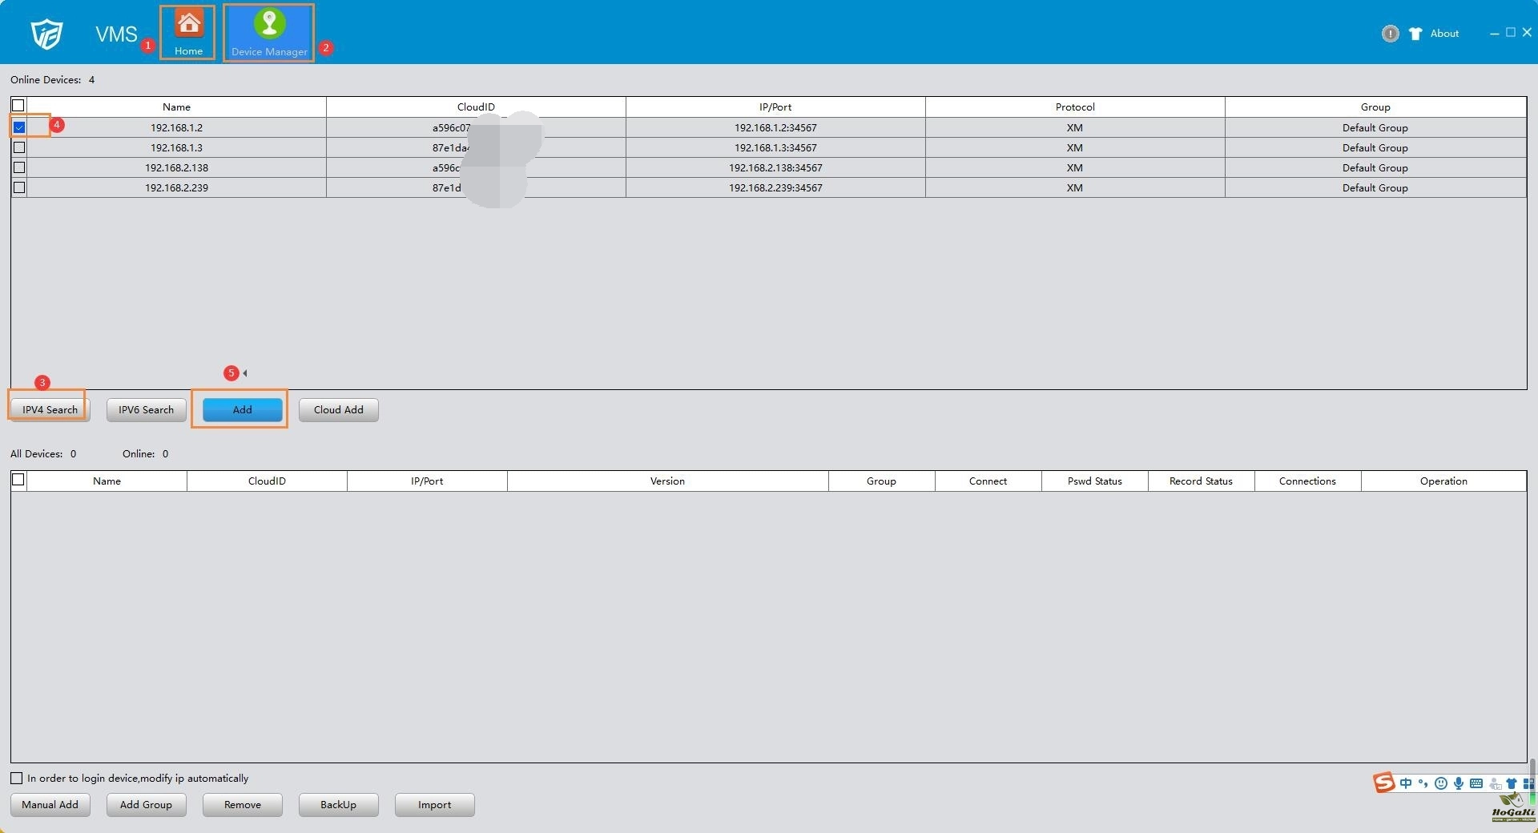This screenshot has width=1538, height=833.
Task: Check the 192.168.2.138 device checkbox
Action: [19, 167]
